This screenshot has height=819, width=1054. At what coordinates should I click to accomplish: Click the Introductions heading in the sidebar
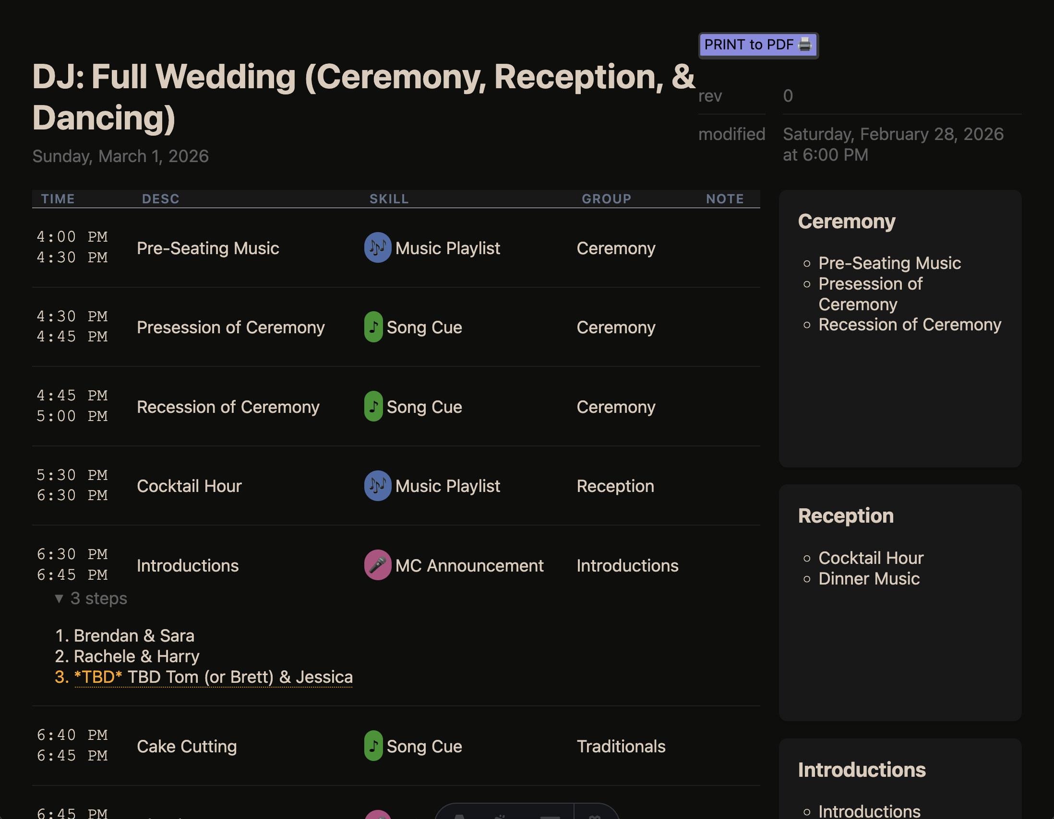[x=862, y=770]
